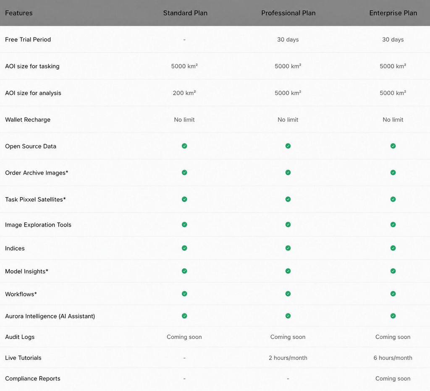Click Aurora Intelligence checkmark under Standard Plan

tap(184, 316)
